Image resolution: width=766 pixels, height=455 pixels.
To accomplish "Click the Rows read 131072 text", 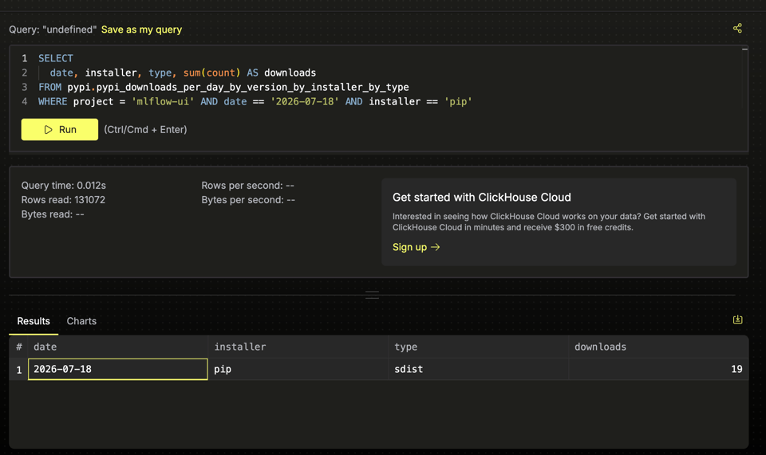I will (63, 200).
